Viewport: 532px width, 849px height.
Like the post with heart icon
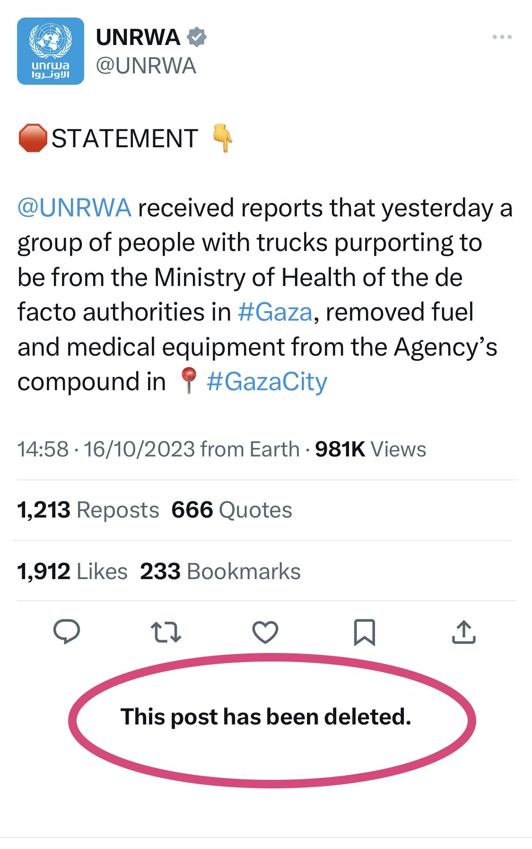click(x=265, y=632)
